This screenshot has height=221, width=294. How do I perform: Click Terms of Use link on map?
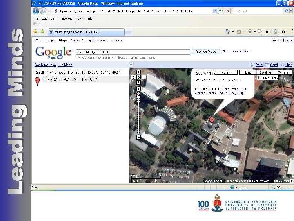coord(280,180)
